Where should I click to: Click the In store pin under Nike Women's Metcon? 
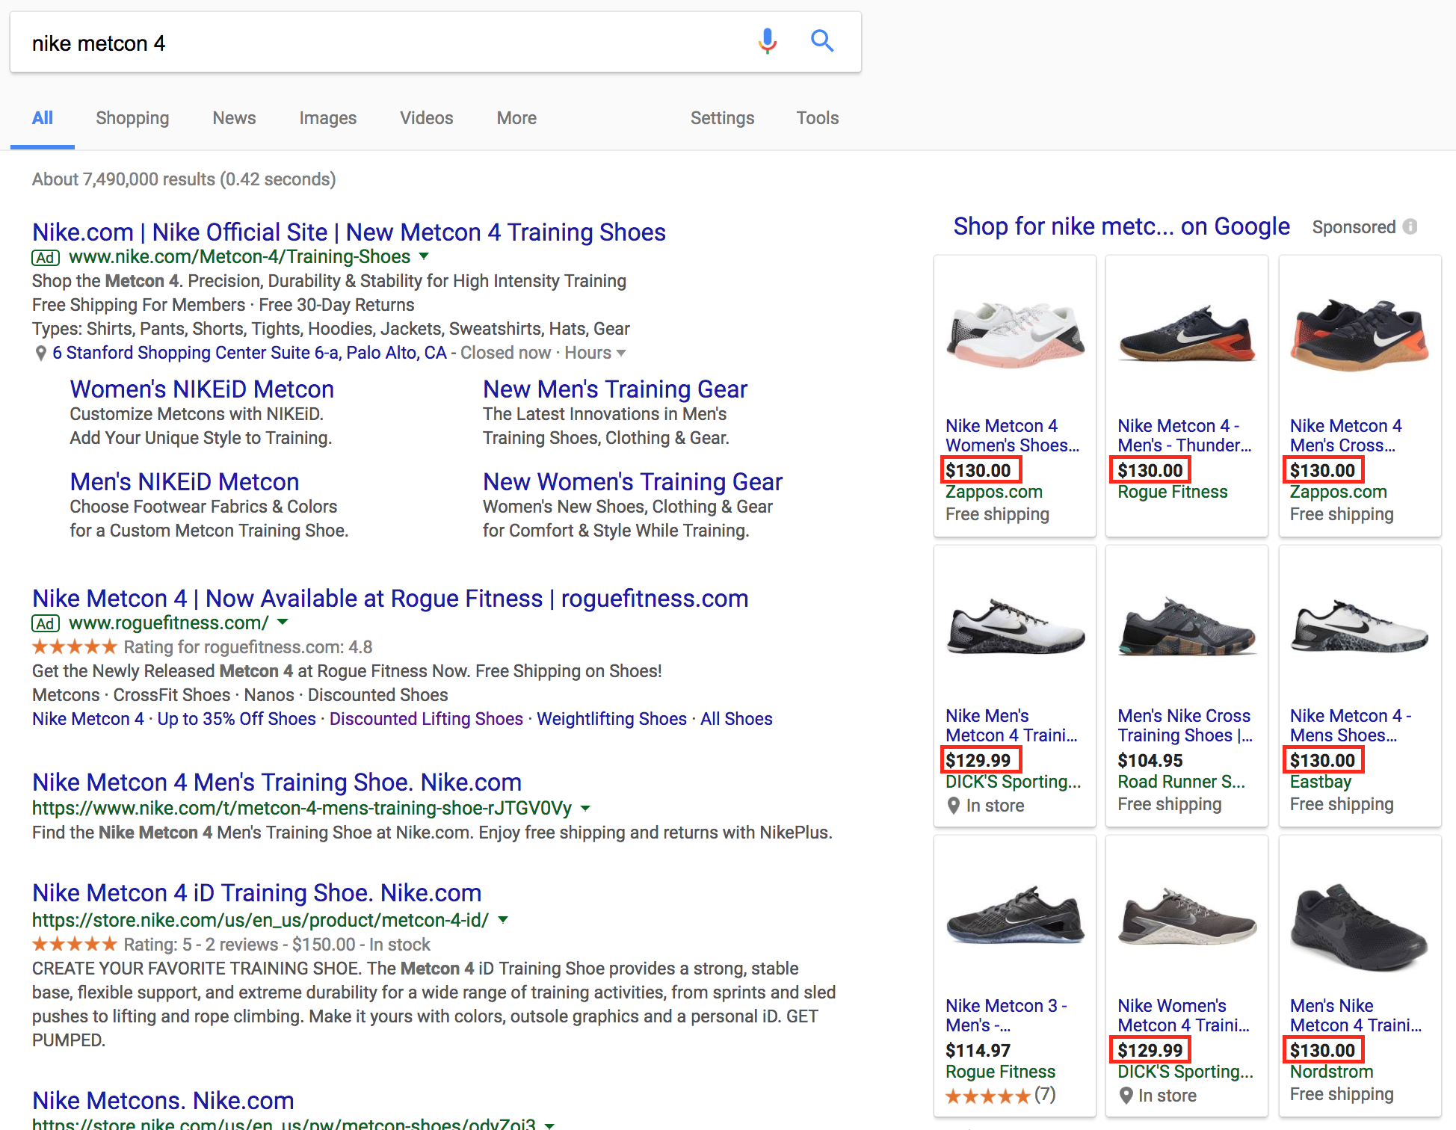pyautogui.click(x=1126, y=1096)
